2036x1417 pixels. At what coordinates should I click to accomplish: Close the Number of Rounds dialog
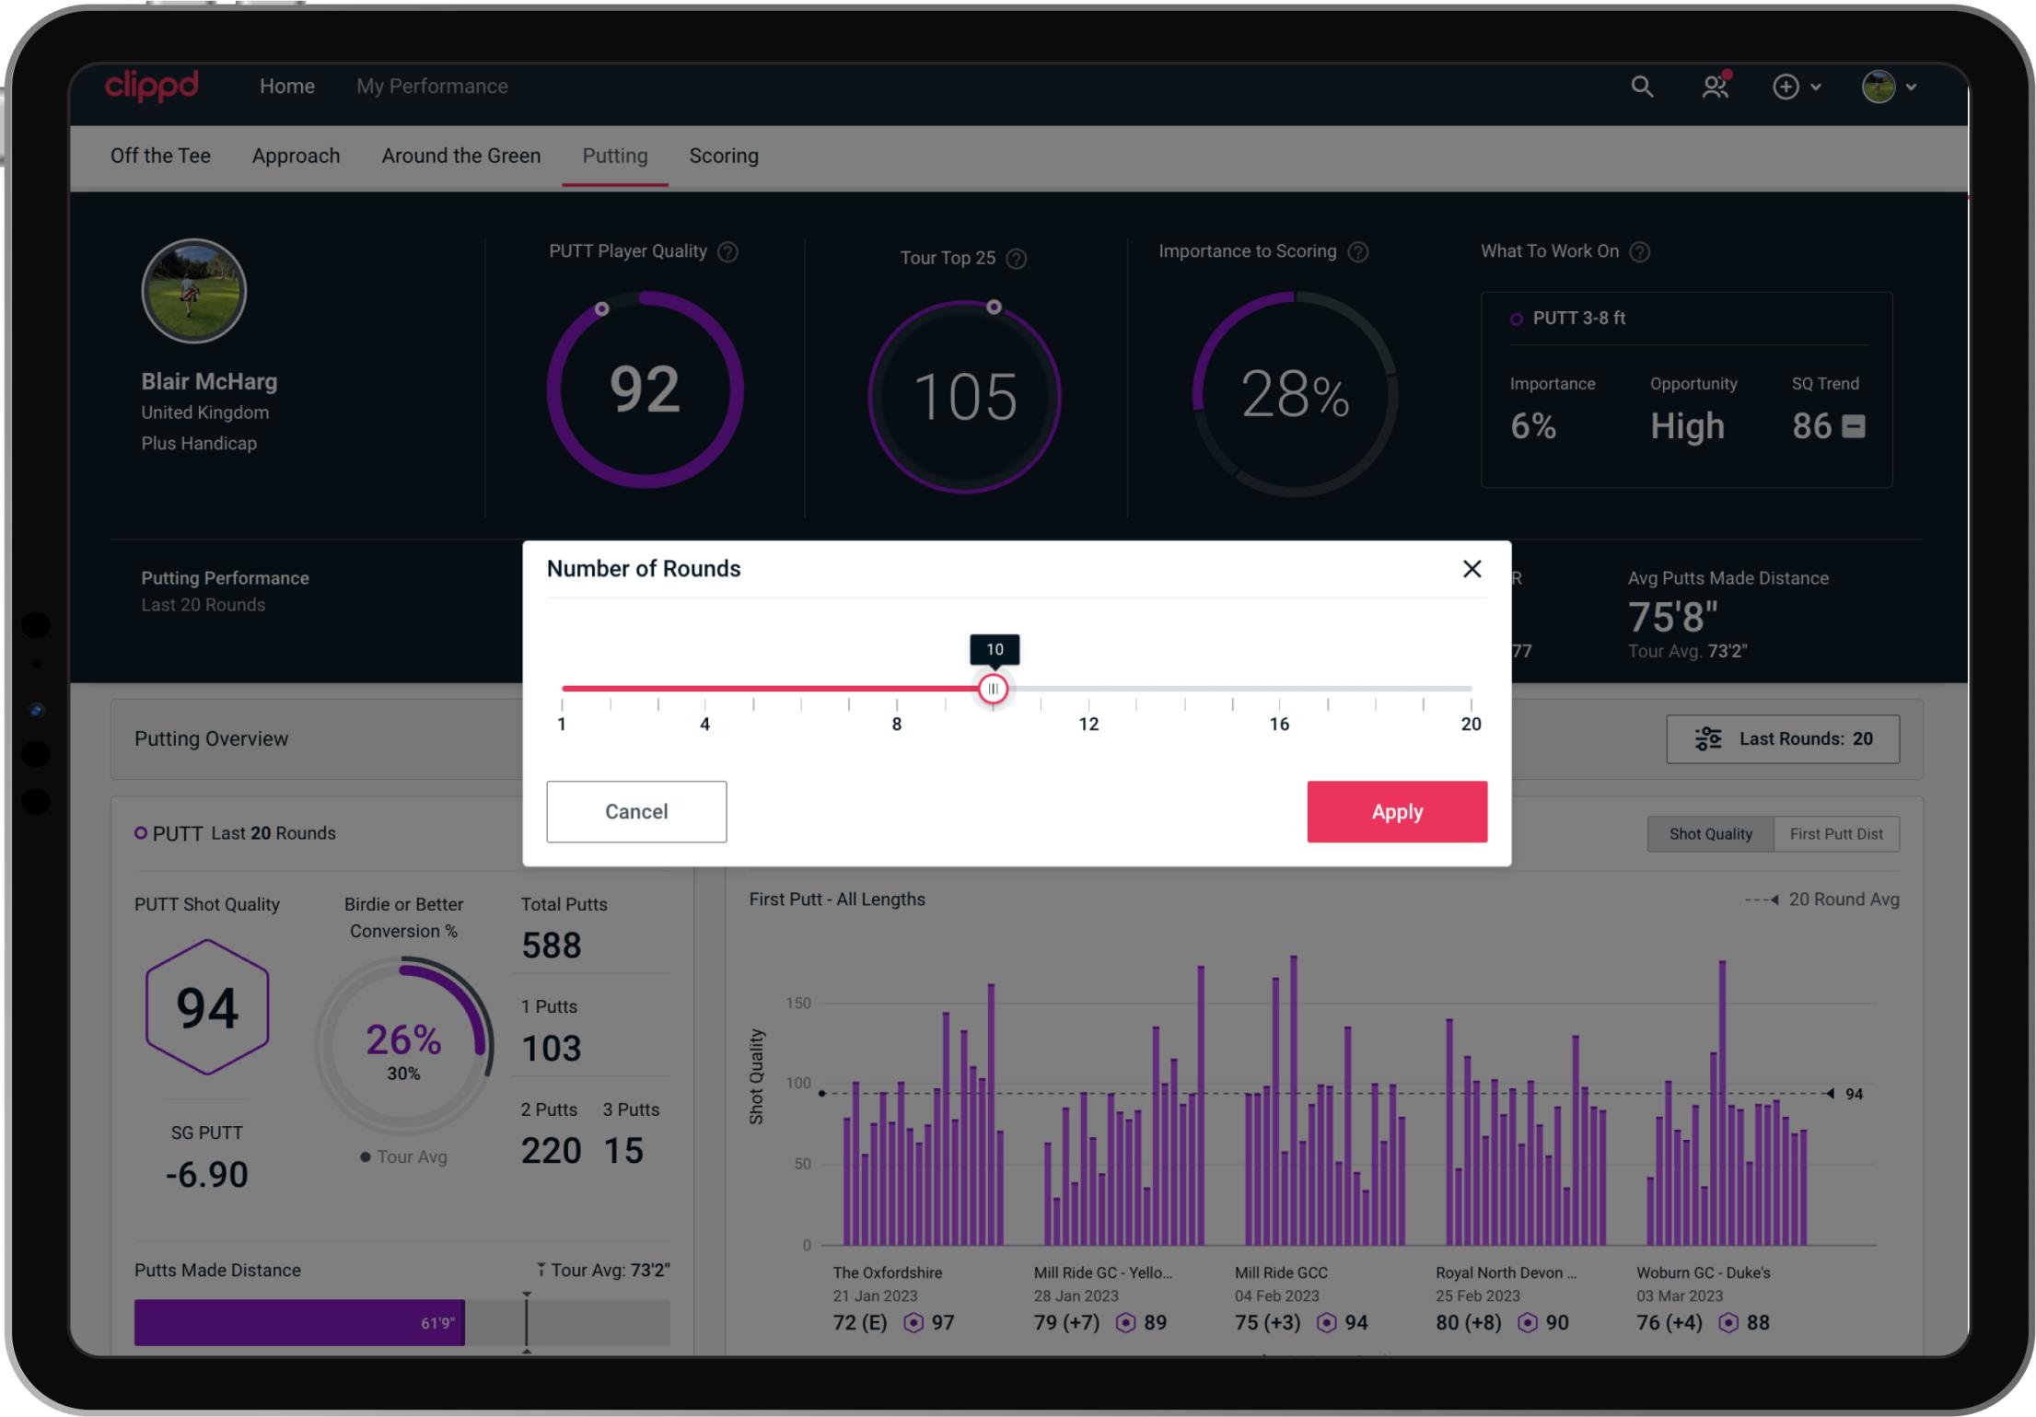(1472, 569)
